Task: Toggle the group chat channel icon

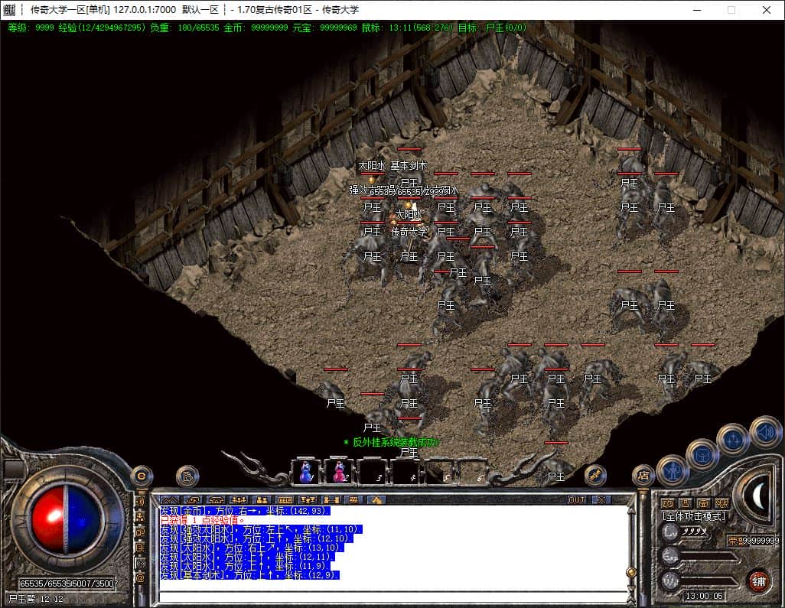Action: pyautogui.click(x=141, y=517)
